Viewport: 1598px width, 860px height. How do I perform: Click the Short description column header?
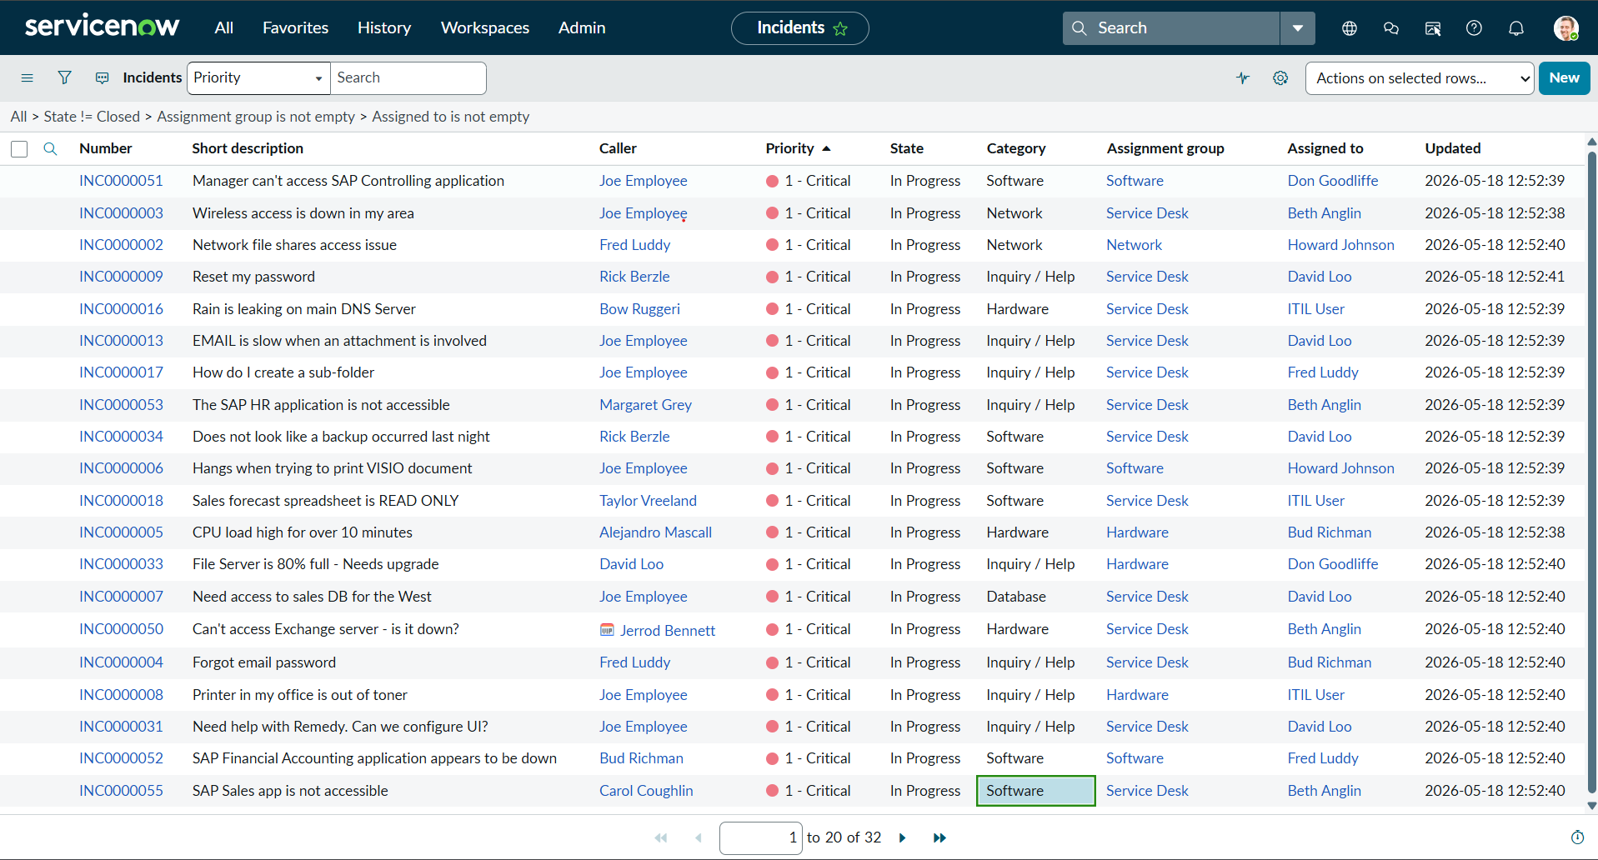(x=248, y=148)
